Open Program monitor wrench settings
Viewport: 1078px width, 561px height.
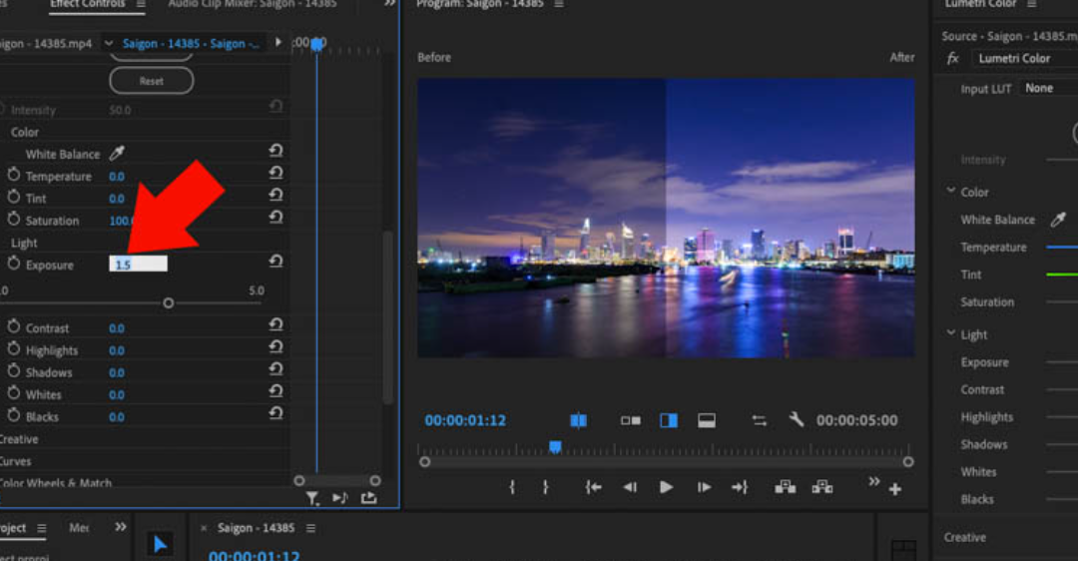point(797,419)
